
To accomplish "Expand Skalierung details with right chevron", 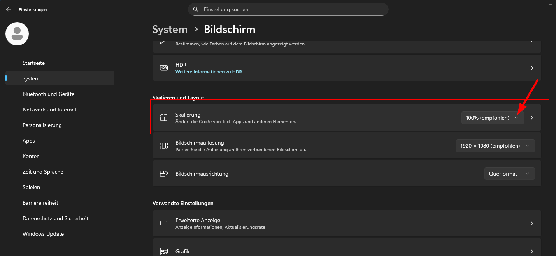I will (532, 118).
